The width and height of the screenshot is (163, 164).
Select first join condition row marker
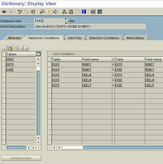(49, 65)
